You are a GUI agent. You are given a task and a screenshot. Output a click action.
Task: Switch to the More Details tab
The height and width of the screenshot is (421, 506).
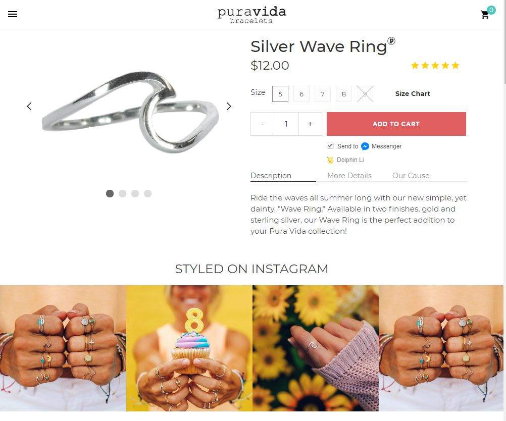click(349, 176)
